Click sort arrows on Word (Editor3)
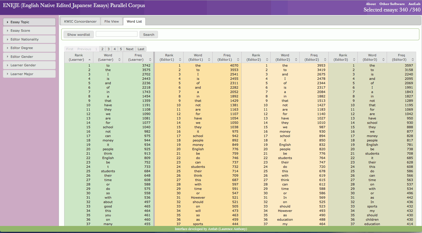The image size is (422, 233). [x=384, y=60]
